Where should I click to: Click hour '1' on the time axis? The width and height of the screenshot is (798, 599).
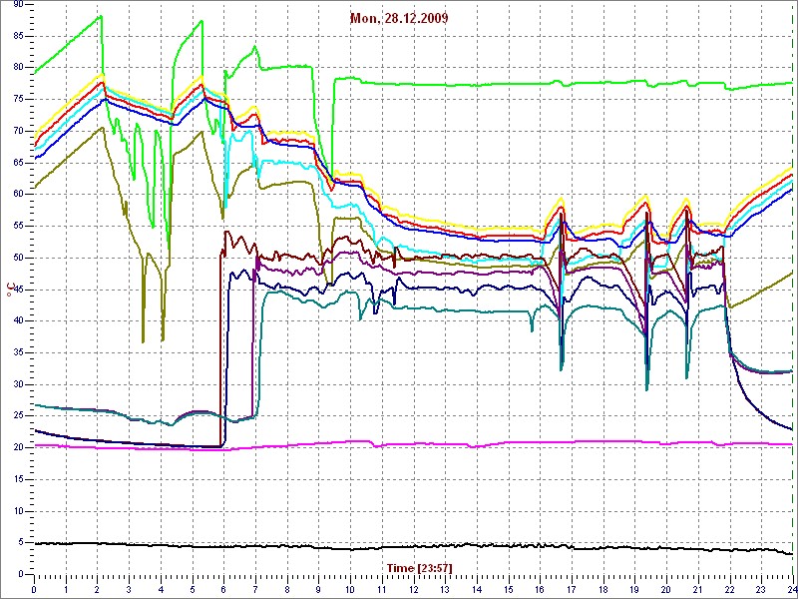tap(66, 590)
